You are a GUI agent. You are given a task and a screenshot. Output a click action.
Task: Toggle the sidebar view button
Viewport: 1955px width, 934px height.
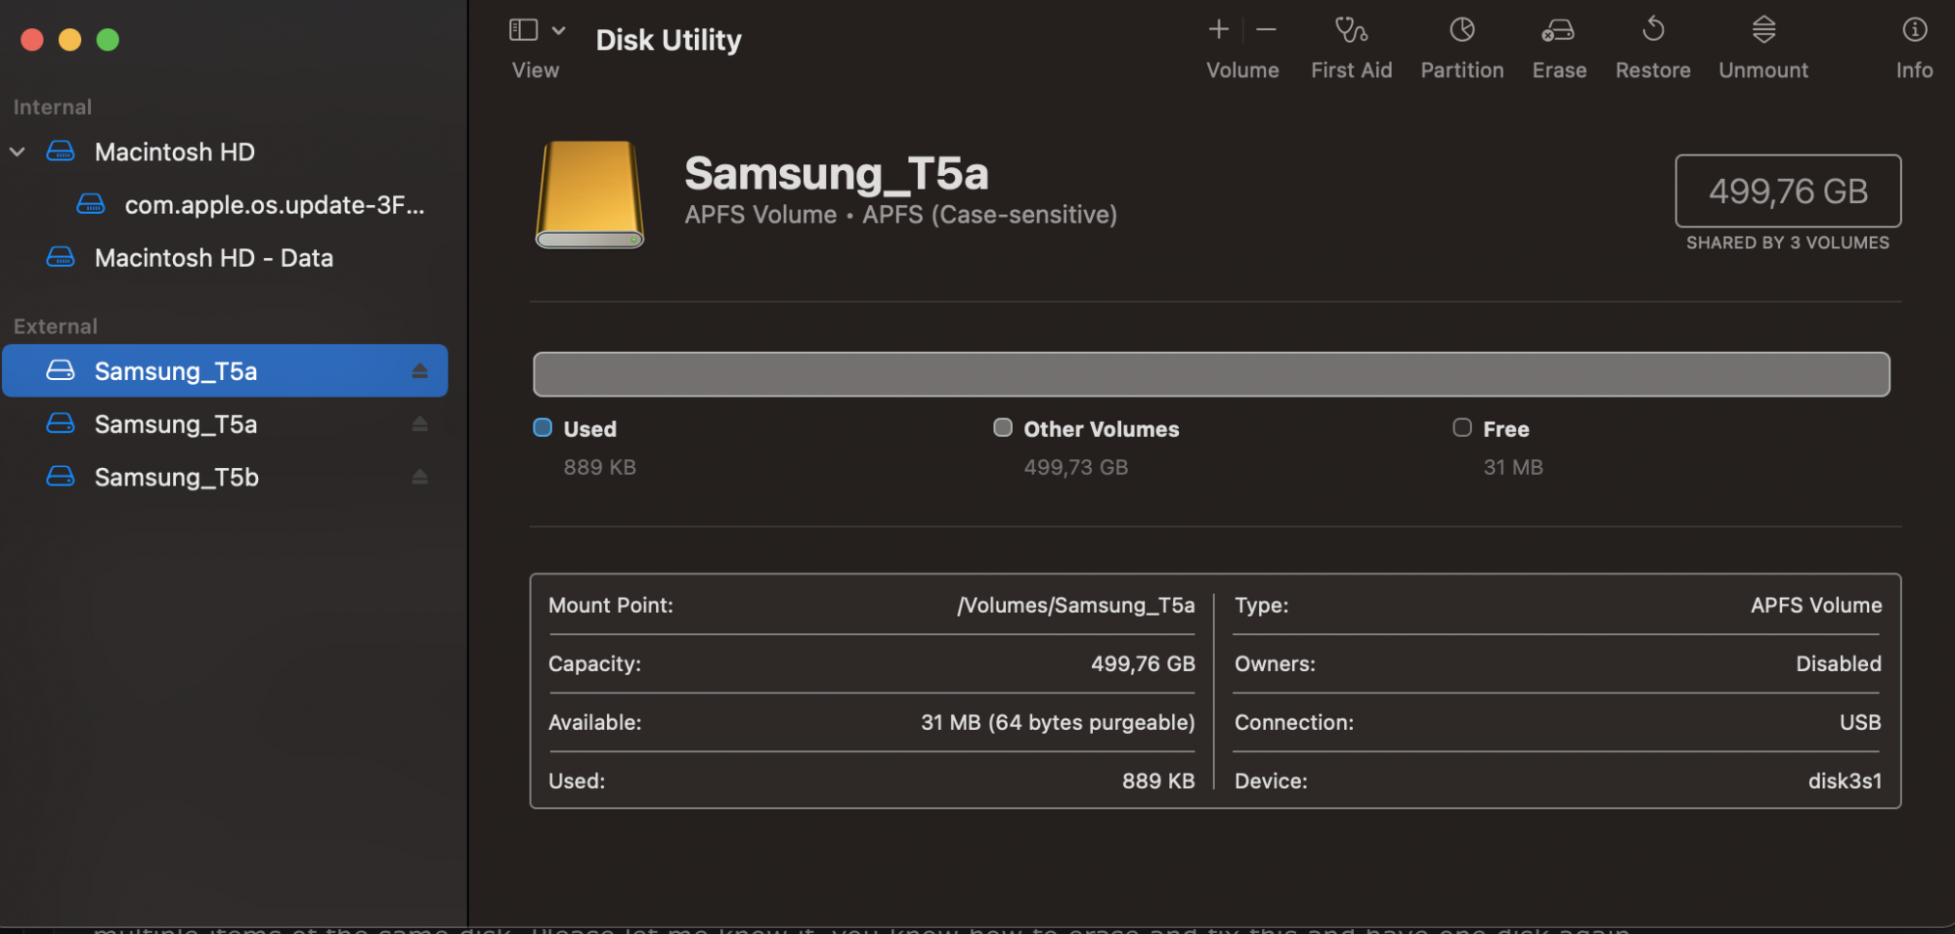[x=524, y=30]
